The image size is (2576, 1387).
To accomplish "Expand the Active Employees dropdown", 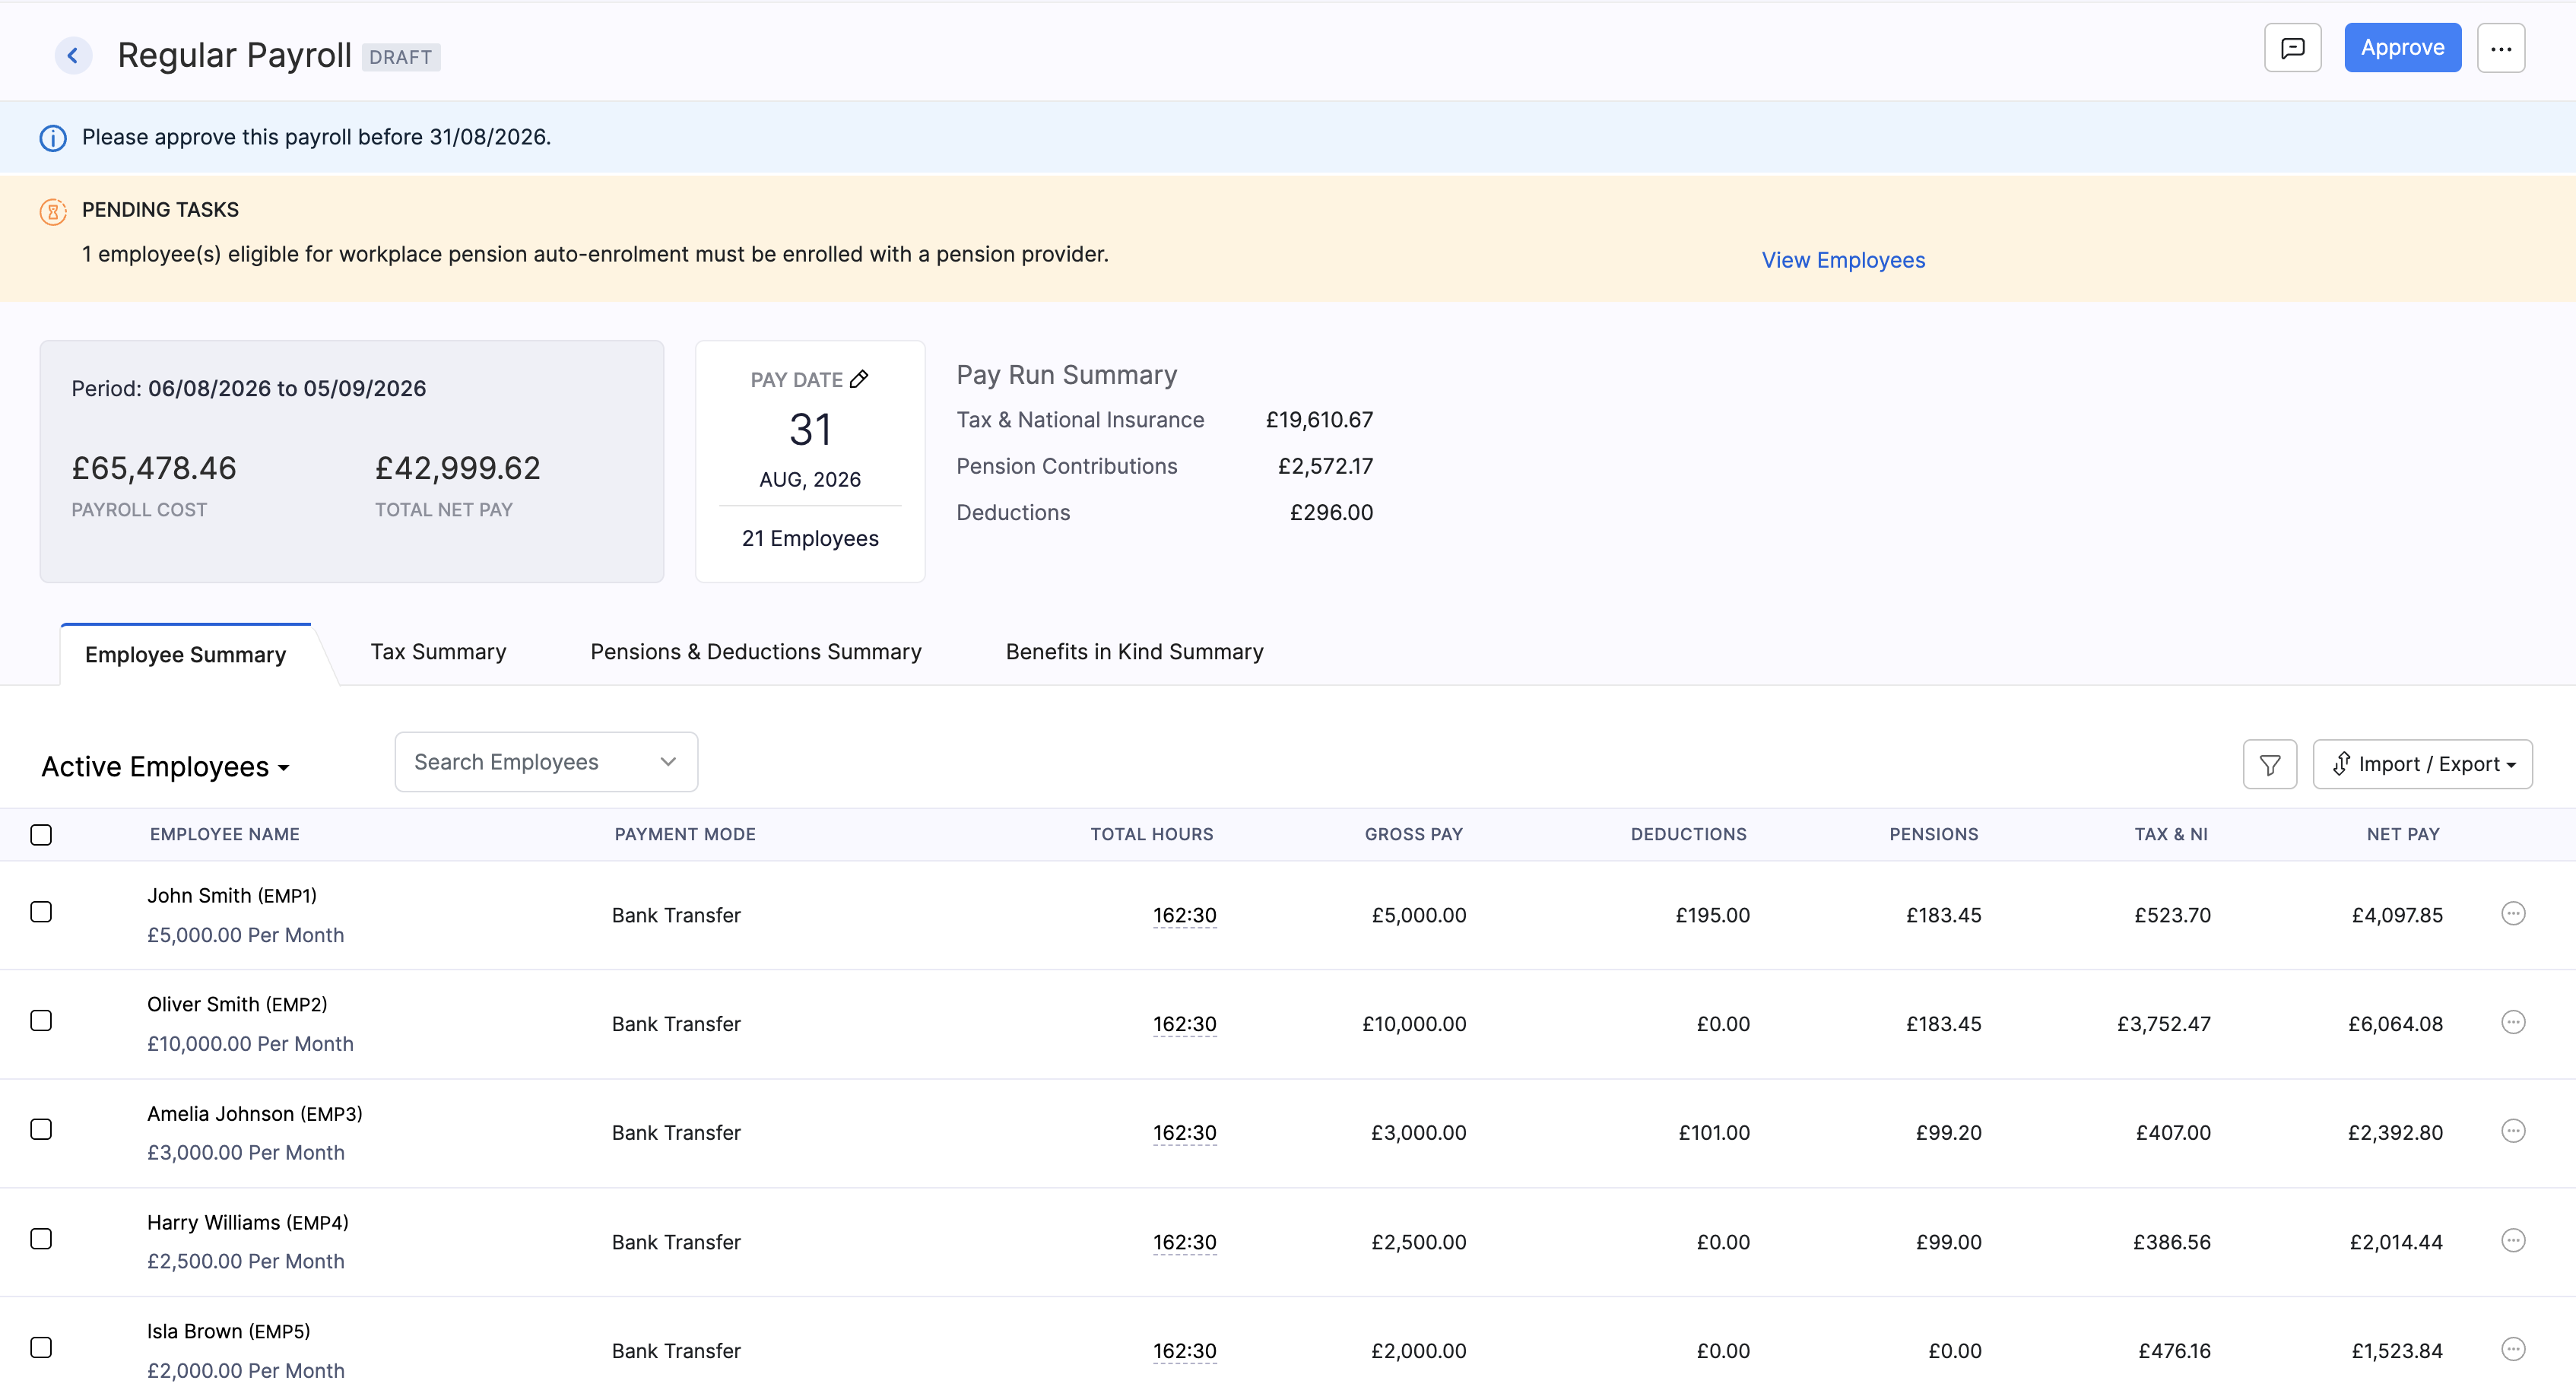I will (165, 767).
